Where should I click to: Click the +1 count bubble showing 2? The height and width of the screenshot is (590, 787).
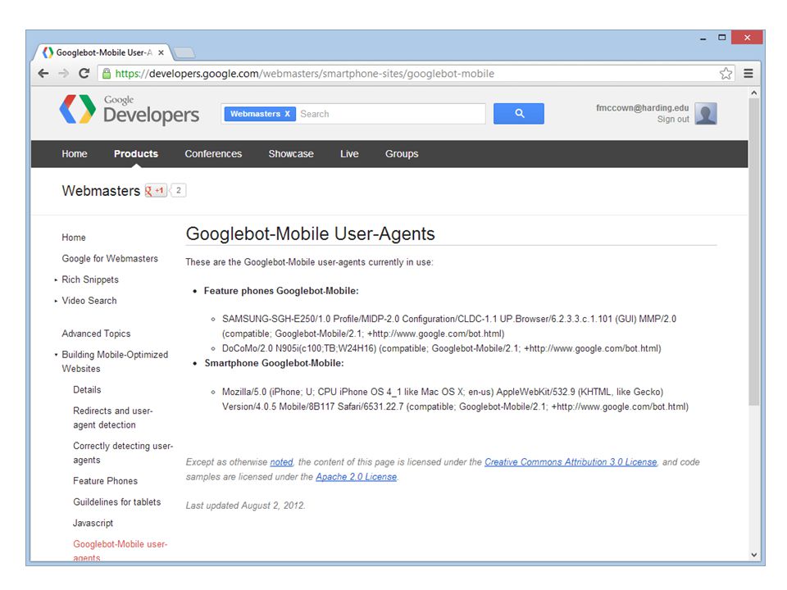(178, 191)
